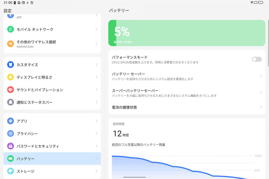Open バッテリー セーバー option
Image resolution: width=269 pixels, height=179 pixels.
[x=187, y=76]
